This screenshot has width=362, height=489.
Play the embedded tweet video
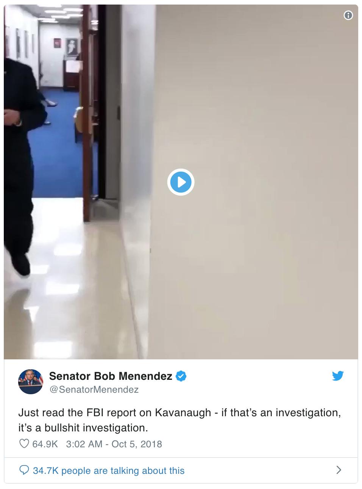point(181,182)
